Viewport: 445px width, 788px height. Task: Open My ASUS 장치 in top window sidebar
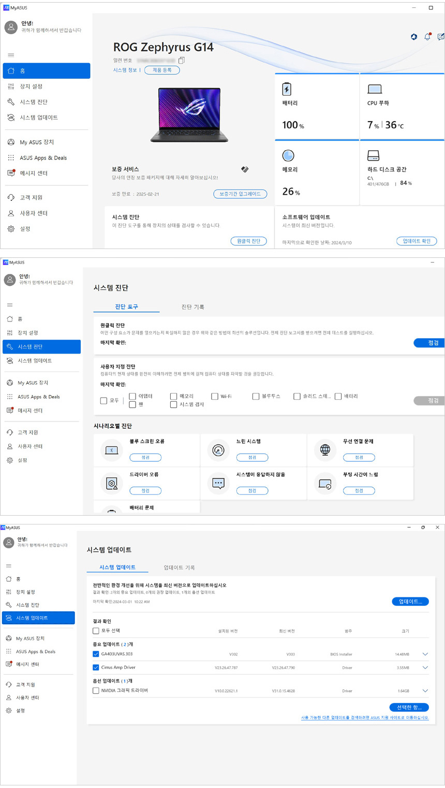(x=47, y=142)
